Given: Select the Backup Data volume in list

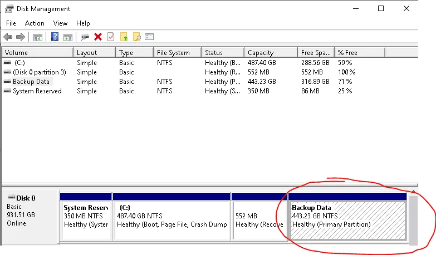Looking at the screenshot, I should click(31, 82).
